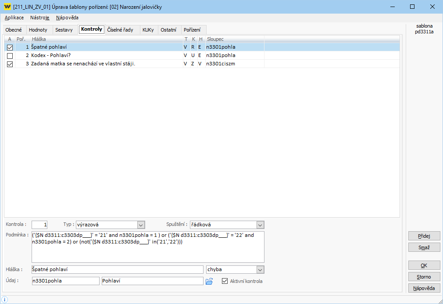Click the Smaž button

point(424,247)
